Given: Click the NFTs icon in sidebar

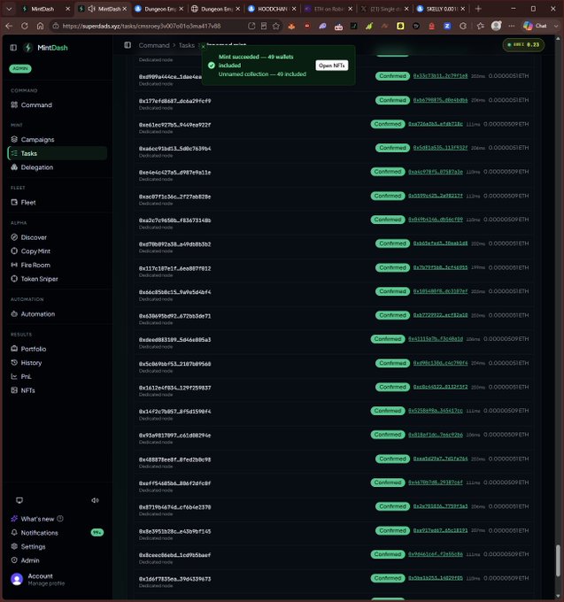Looking at the screenshot, I should [14, 390].
